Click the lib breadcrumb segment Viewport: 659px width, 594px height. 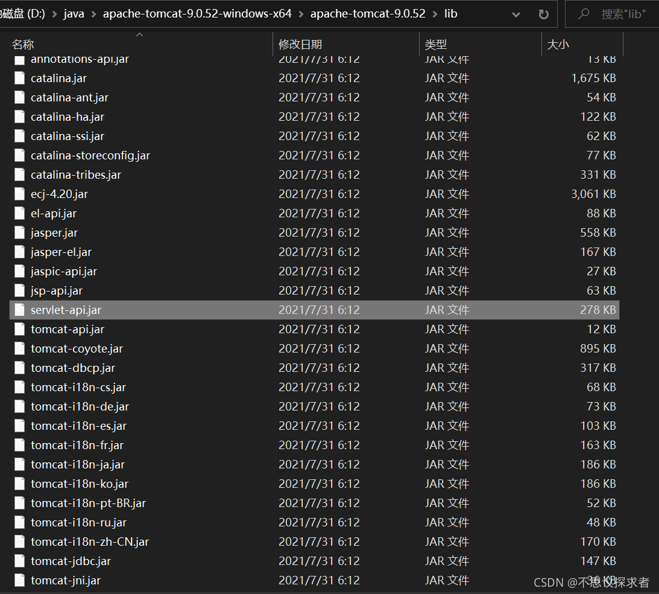(x=450, y=14)
